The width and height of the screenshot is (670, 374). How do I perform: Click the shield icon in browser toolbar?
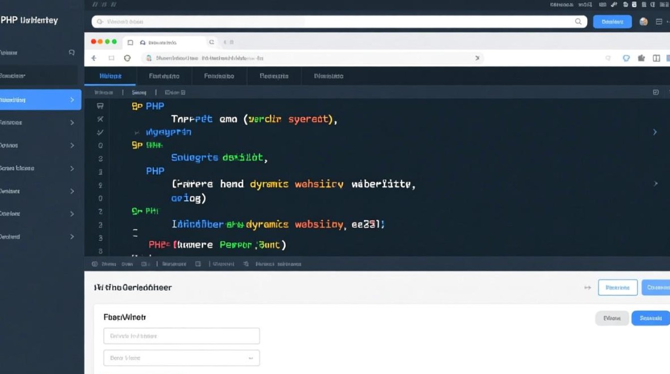627,58
